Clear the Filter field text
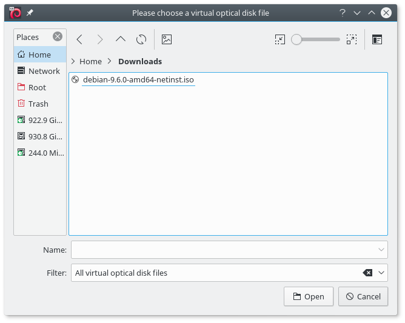The width and height of the screenshot is (405, 323). click(x=367, y=273)
